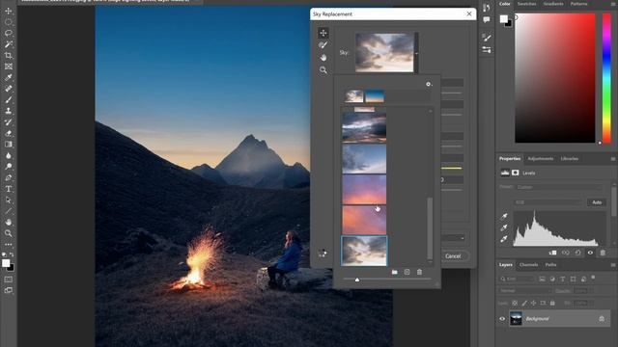Select the Gradient tool
This screenshot has height=347, width=618.
tap(9, 145)
